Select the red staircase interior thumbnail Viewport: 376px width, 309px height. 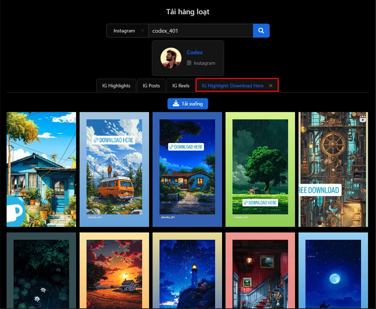tap(260, 270)
